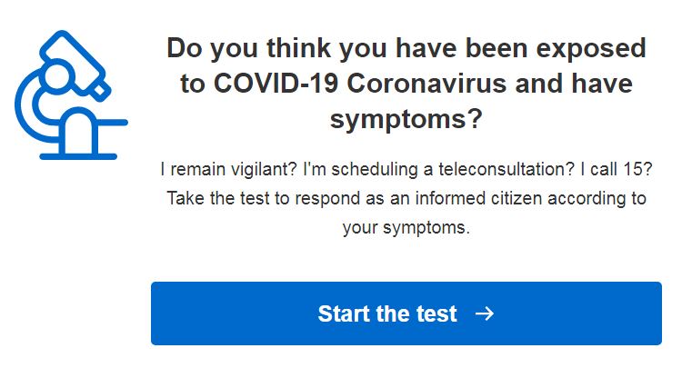Click the "Start the test" label text

point(387,314)
